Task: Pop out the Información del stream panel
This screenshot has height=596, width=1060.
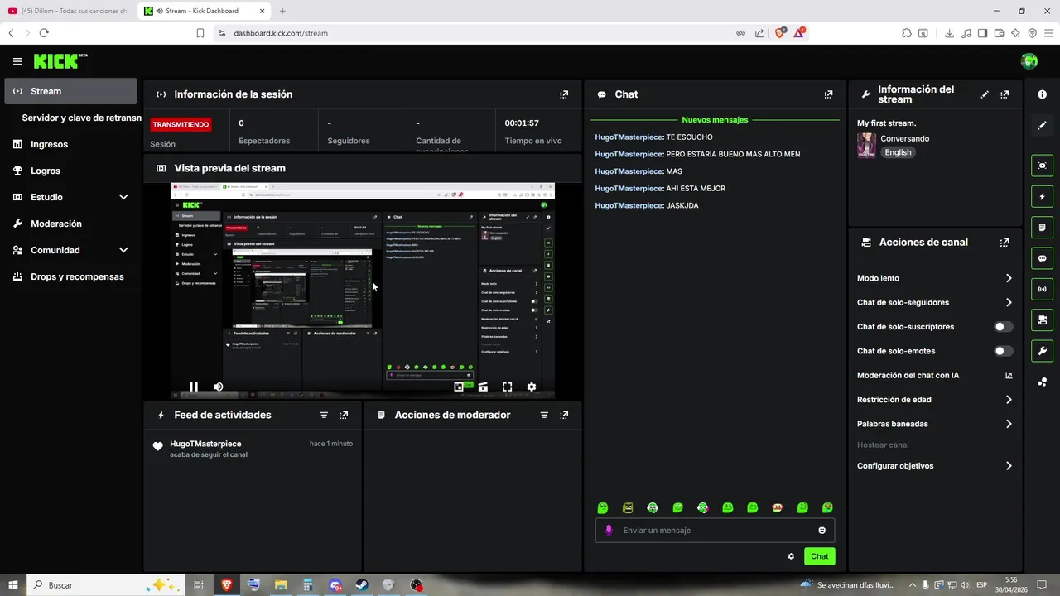Action: tap(1005, 94)
